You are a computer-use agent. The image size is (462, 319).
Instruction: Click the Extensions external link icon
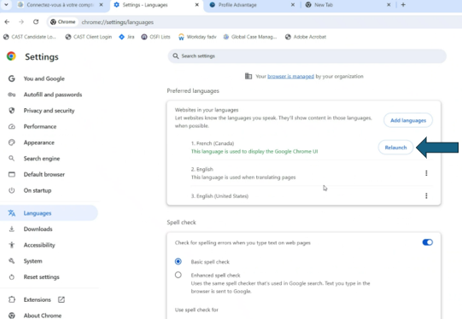point(61,299)
